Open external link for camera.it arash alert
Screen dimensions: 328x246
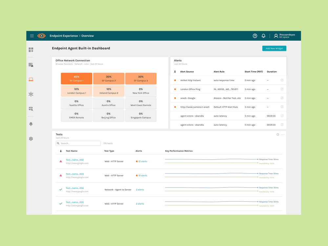coord(282,107)
